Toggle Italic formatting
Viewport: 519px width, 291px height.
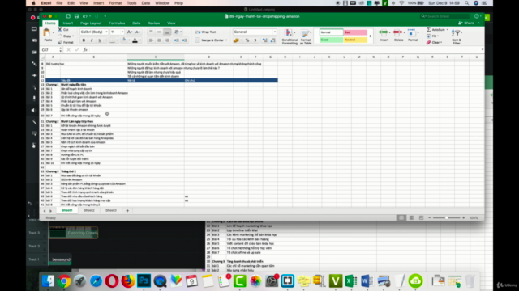[x=92, y=40]
